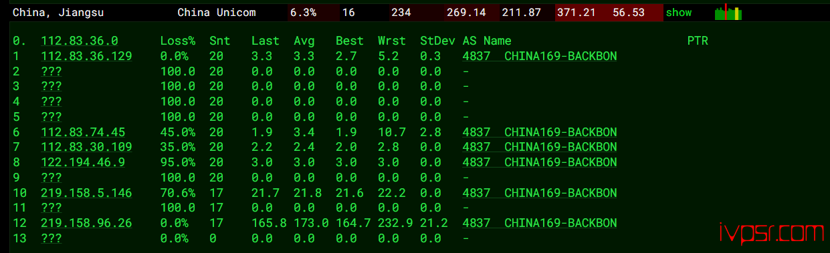The image size is (830, 253).
Task: Click the 232.9 worst latency value
Action: 395,224
